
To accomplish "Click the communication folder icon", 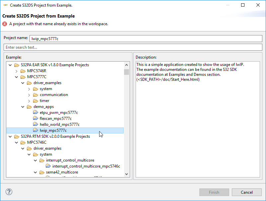I will tap(35, 95).
